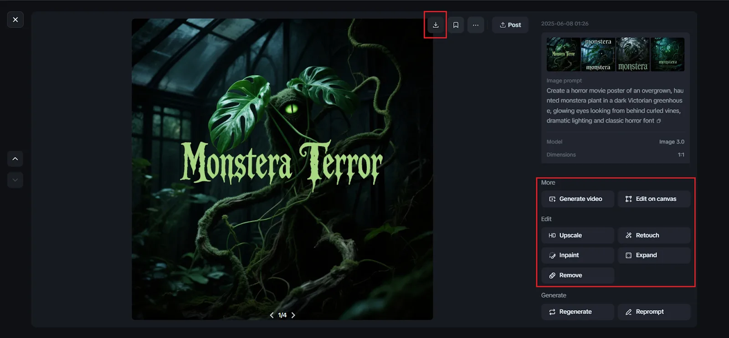Go to next item with down chevron
This screenshot has height=338, width=729.
pos(15,180)
